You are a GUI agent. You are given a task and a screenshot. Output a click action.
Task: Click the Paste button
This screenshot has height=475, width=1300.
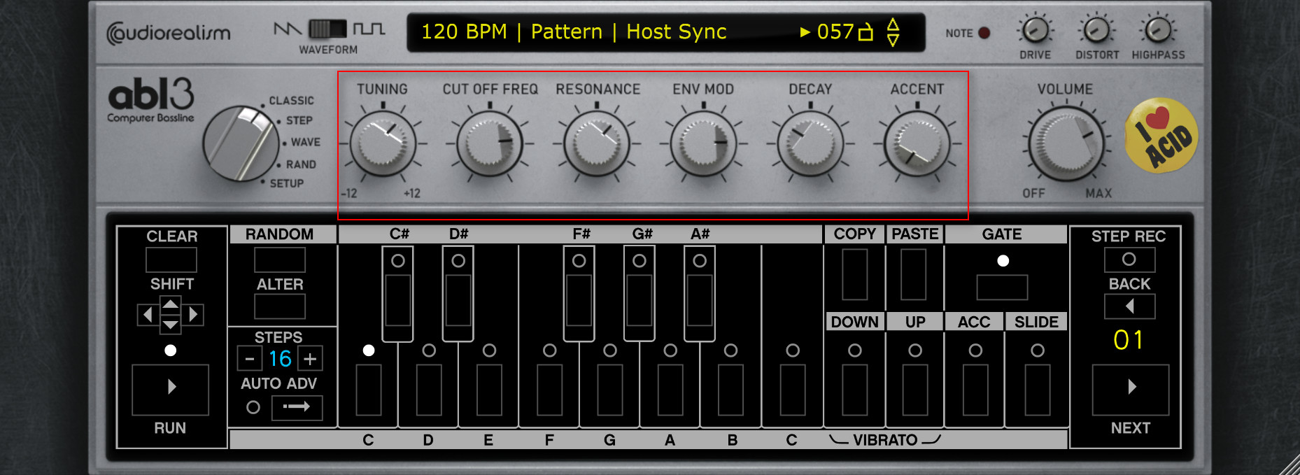click(x=914, y=274)
